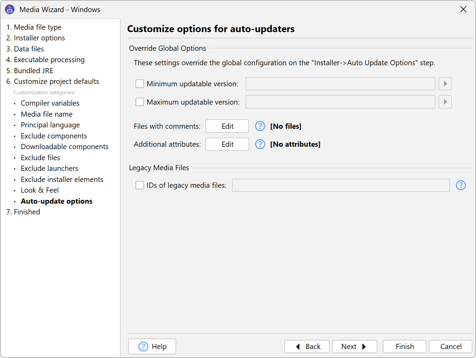Open variable dropdown arrow for Minimum updatable version

[x=445, y=84]
